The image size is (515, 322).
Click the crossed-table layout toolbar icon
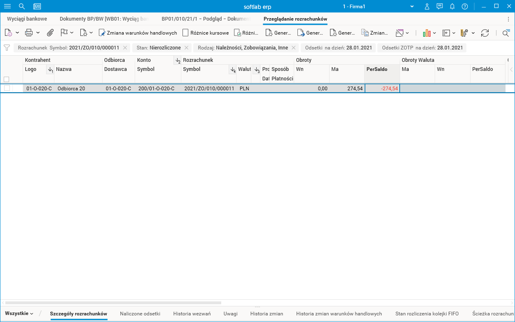[399, 33]
